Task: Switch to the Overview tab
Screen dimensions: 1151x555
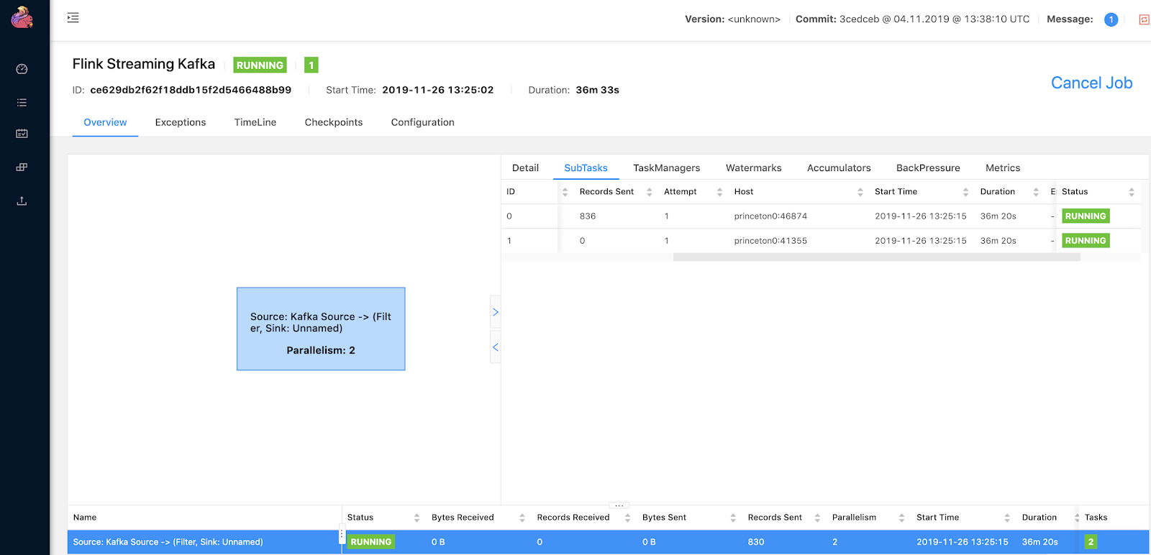Action: (105, 122)
